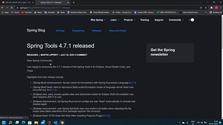Open the Mail app on taskbar
Image resolution: width=223 pixels, height=125 pixels.
[x=43, y=123]
